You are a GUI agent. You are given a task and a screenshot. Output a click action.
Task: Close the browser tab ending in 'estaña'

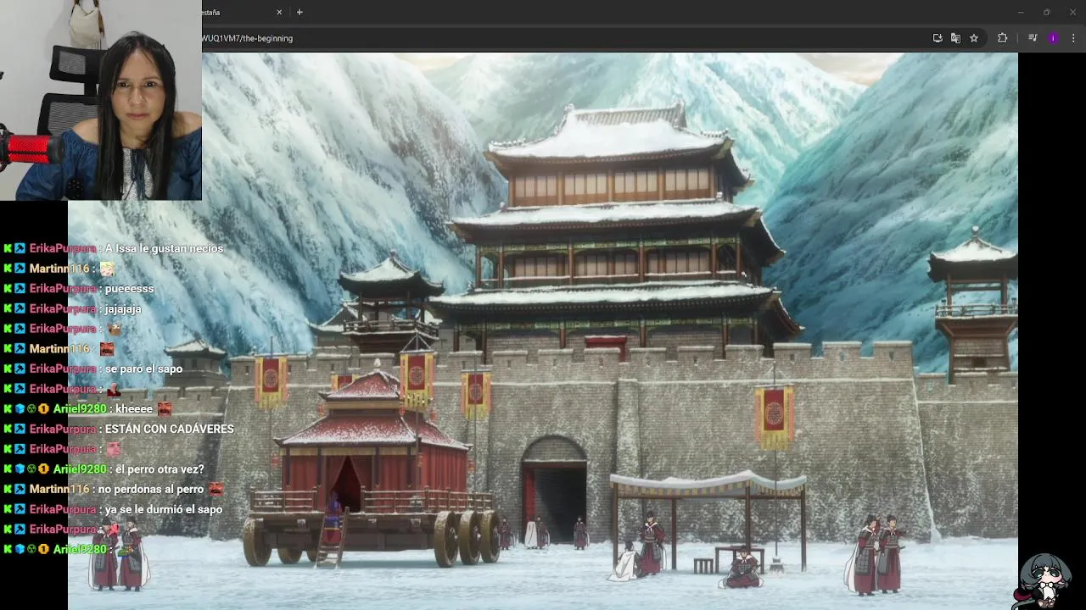279,13
